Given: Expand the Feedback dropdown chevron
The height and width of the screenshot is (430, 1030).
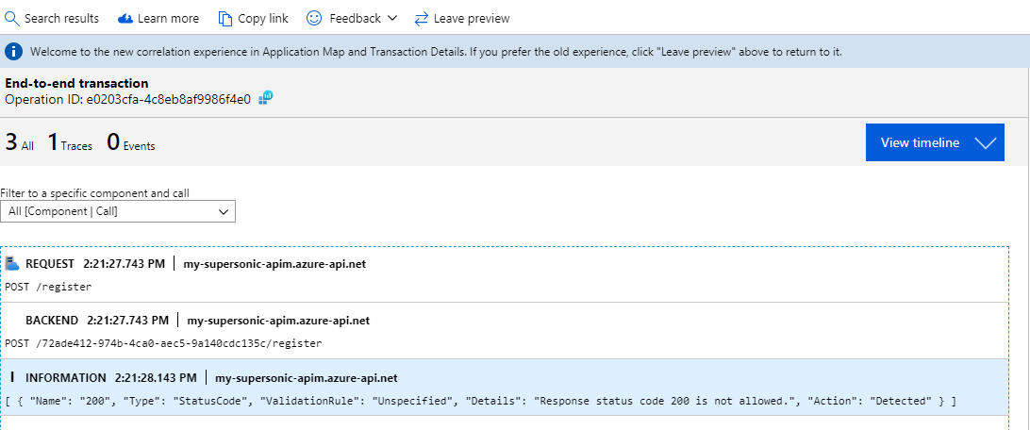Looking at the screenshot, I should pos(392,18).
